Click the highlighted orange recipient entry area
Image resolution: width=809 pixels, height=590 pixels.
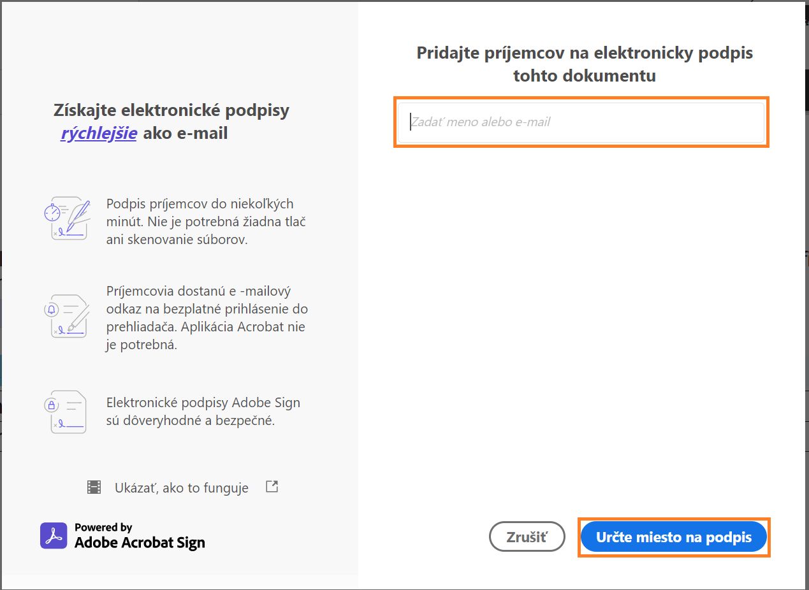580,122
